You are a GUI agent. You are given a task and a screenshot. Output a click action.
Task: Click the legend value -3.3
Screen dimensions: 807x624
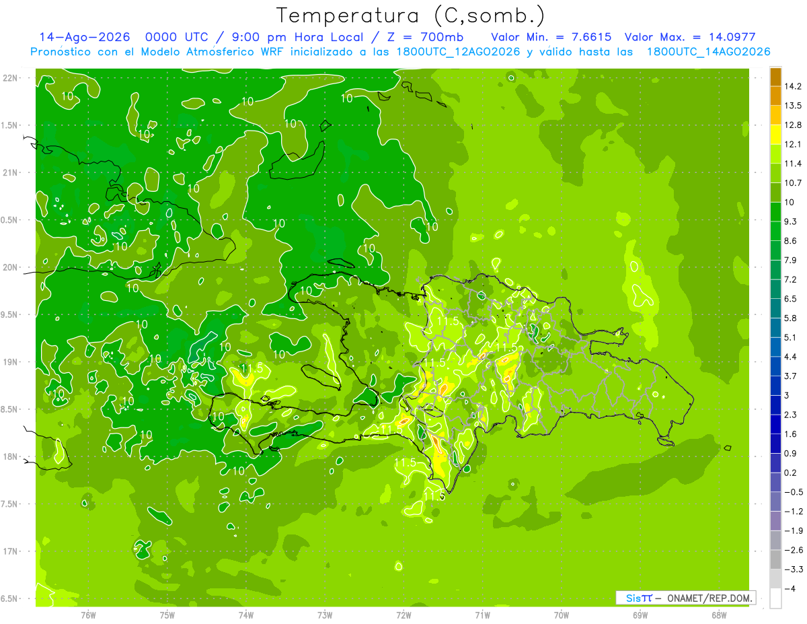pos(793,569)
